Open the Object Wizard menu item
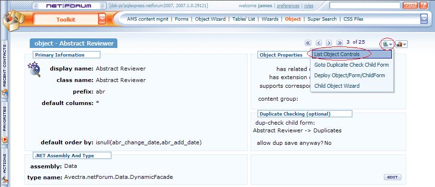 pyautogui.click(x=210, y=19)
